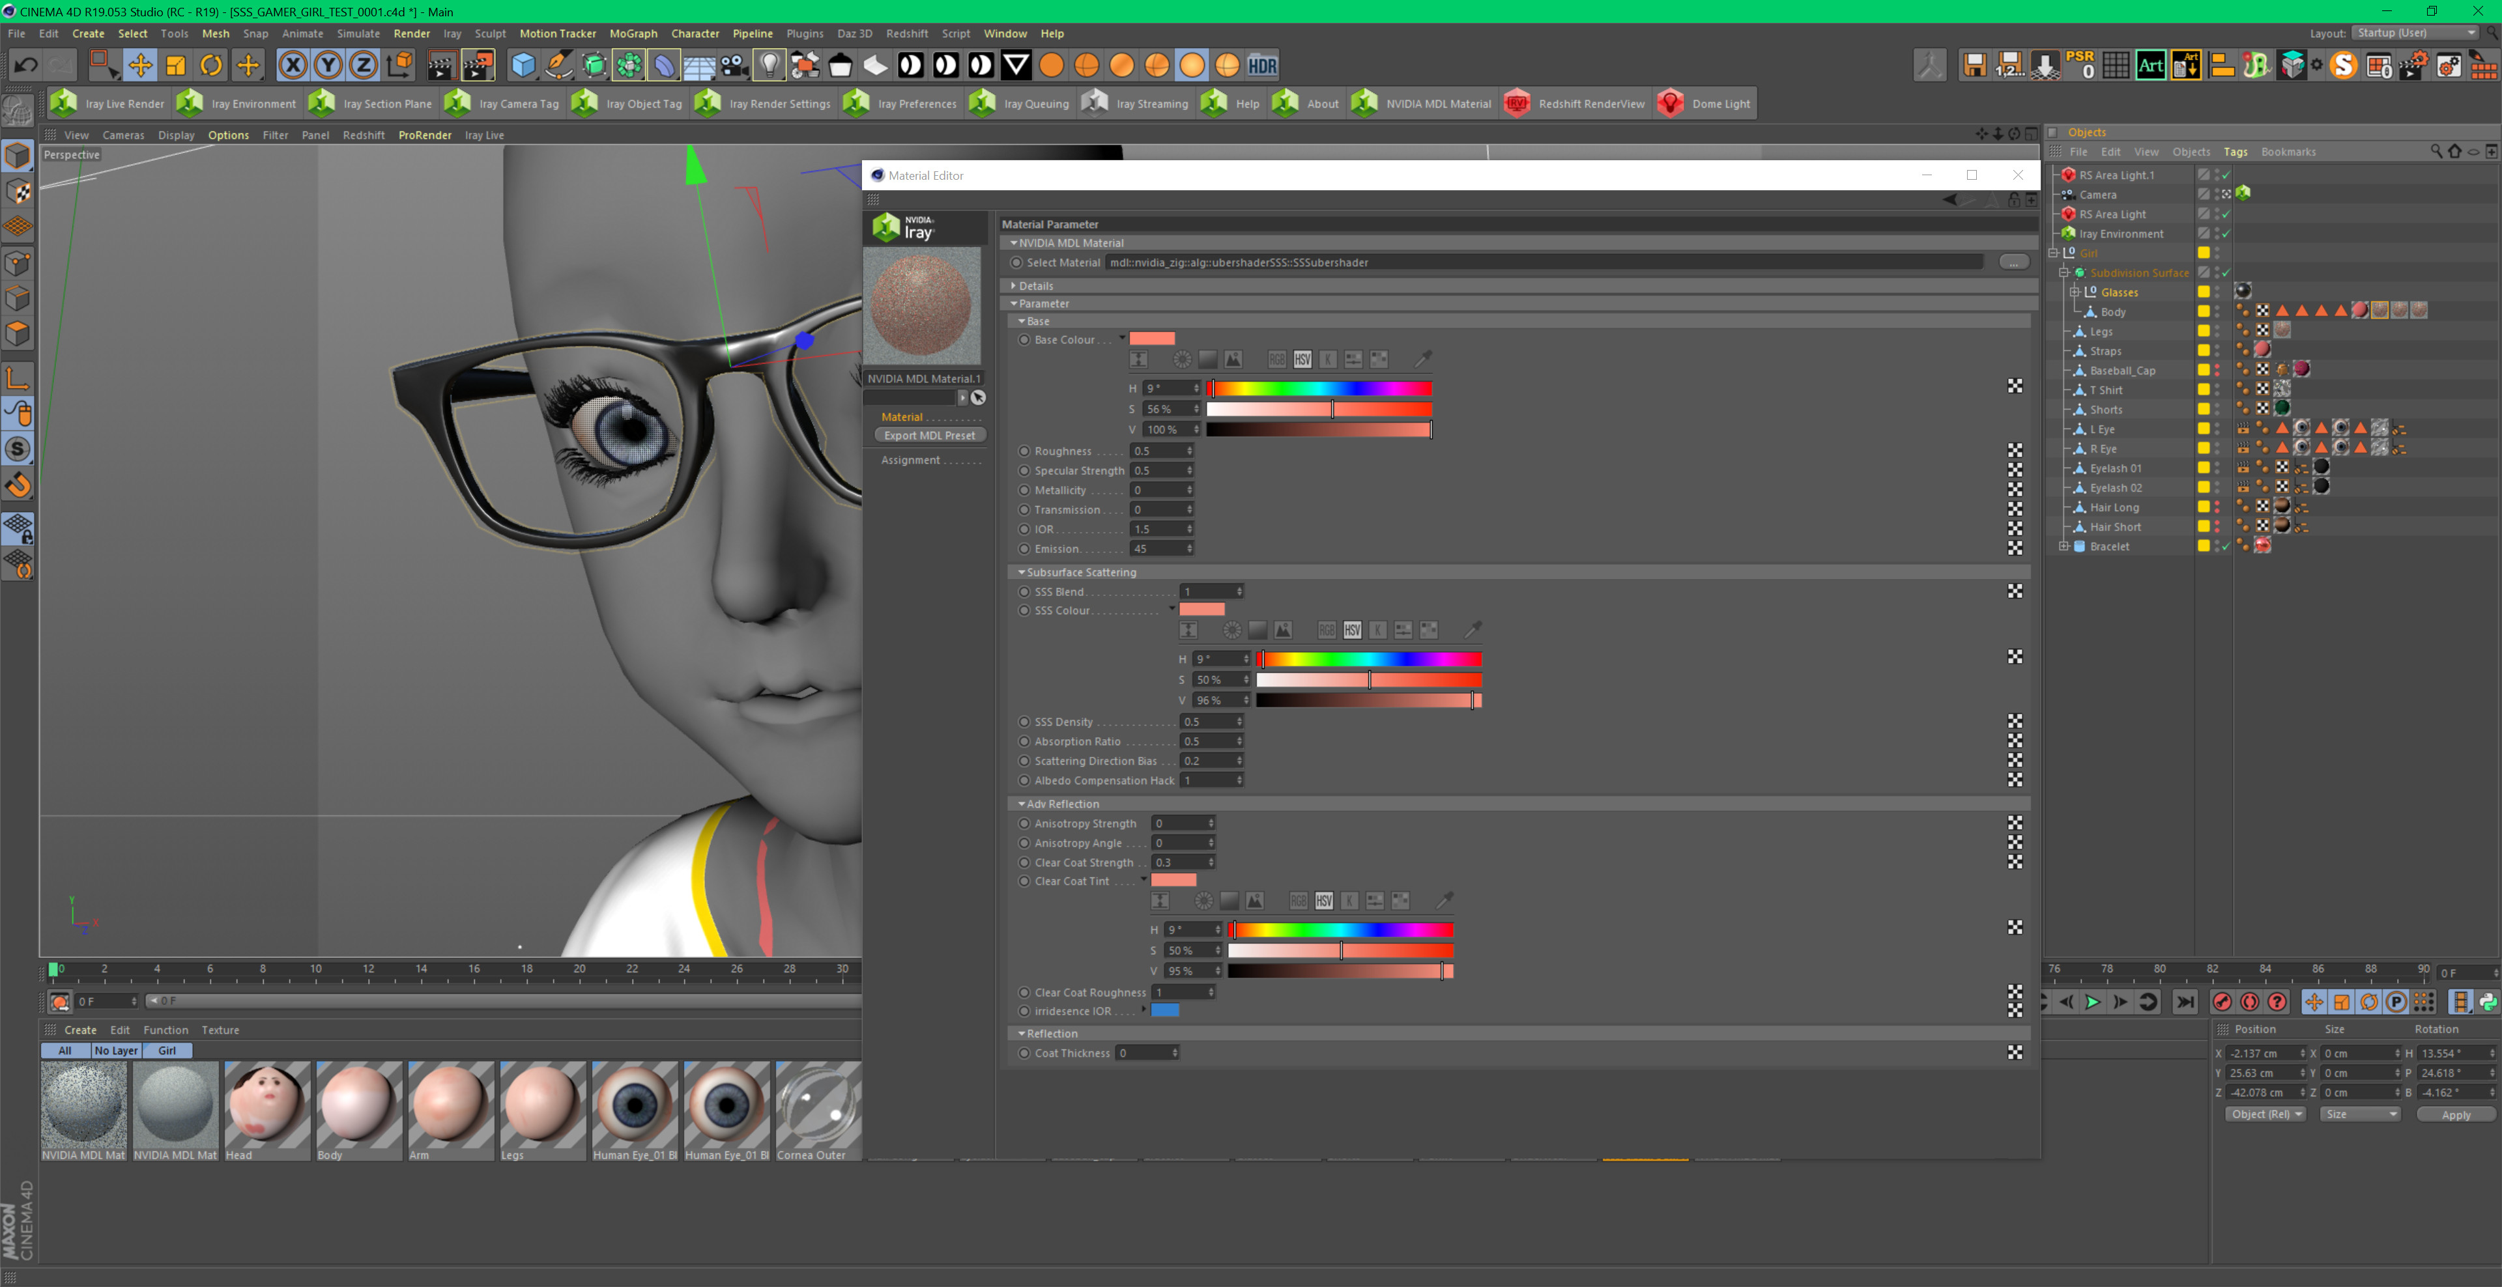The height and width of the screenshot is (1287, 2502).
Task: Create an NVIDIA MDL Material
Action: (1422, 104)
